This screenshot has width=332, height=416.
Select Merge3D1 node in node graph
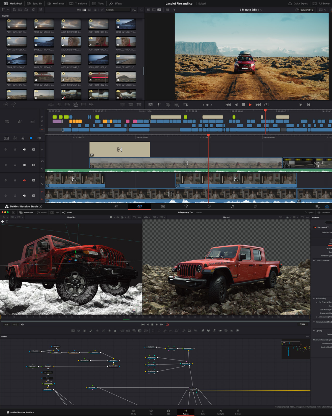pyautogui.click(x=193, y=390)
